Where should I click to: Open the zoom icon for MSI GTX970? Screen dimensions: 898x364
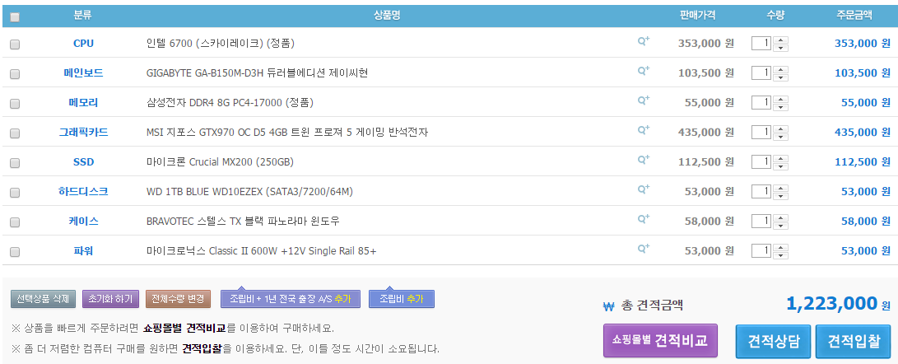[x=643, y=131]
